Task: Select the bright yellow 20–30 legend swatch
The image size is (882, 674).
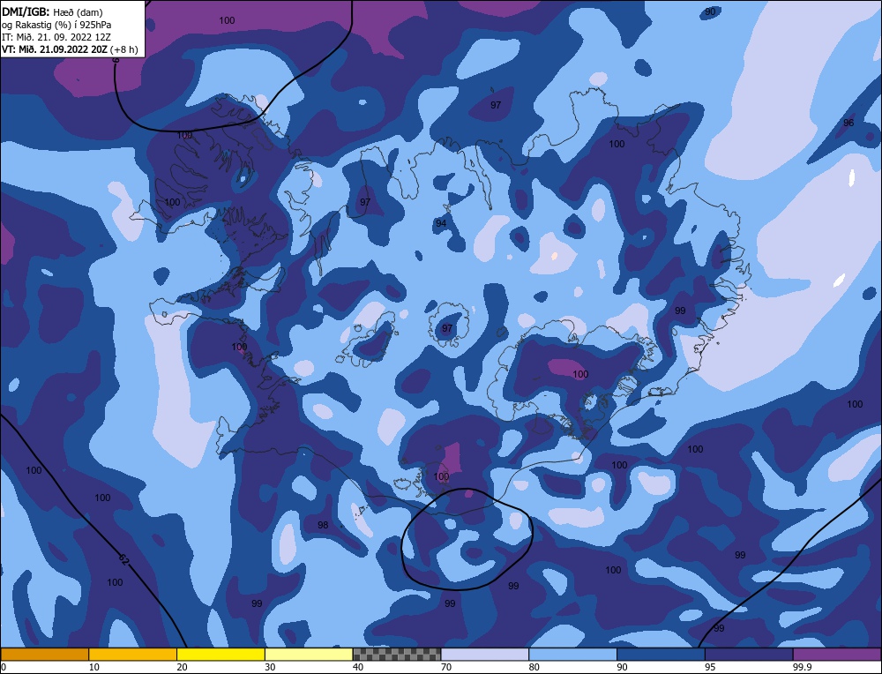Action: [221, 654]
